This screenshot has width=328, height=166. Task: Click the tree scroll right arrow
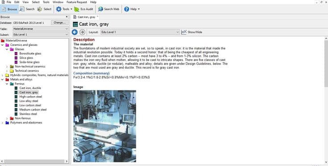pyautogui.click(x=67, y=162)
